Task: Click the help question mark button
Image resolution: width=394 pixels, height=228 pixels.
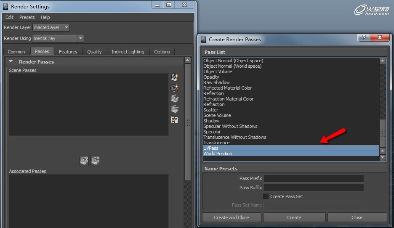Action: pos(364,37)
